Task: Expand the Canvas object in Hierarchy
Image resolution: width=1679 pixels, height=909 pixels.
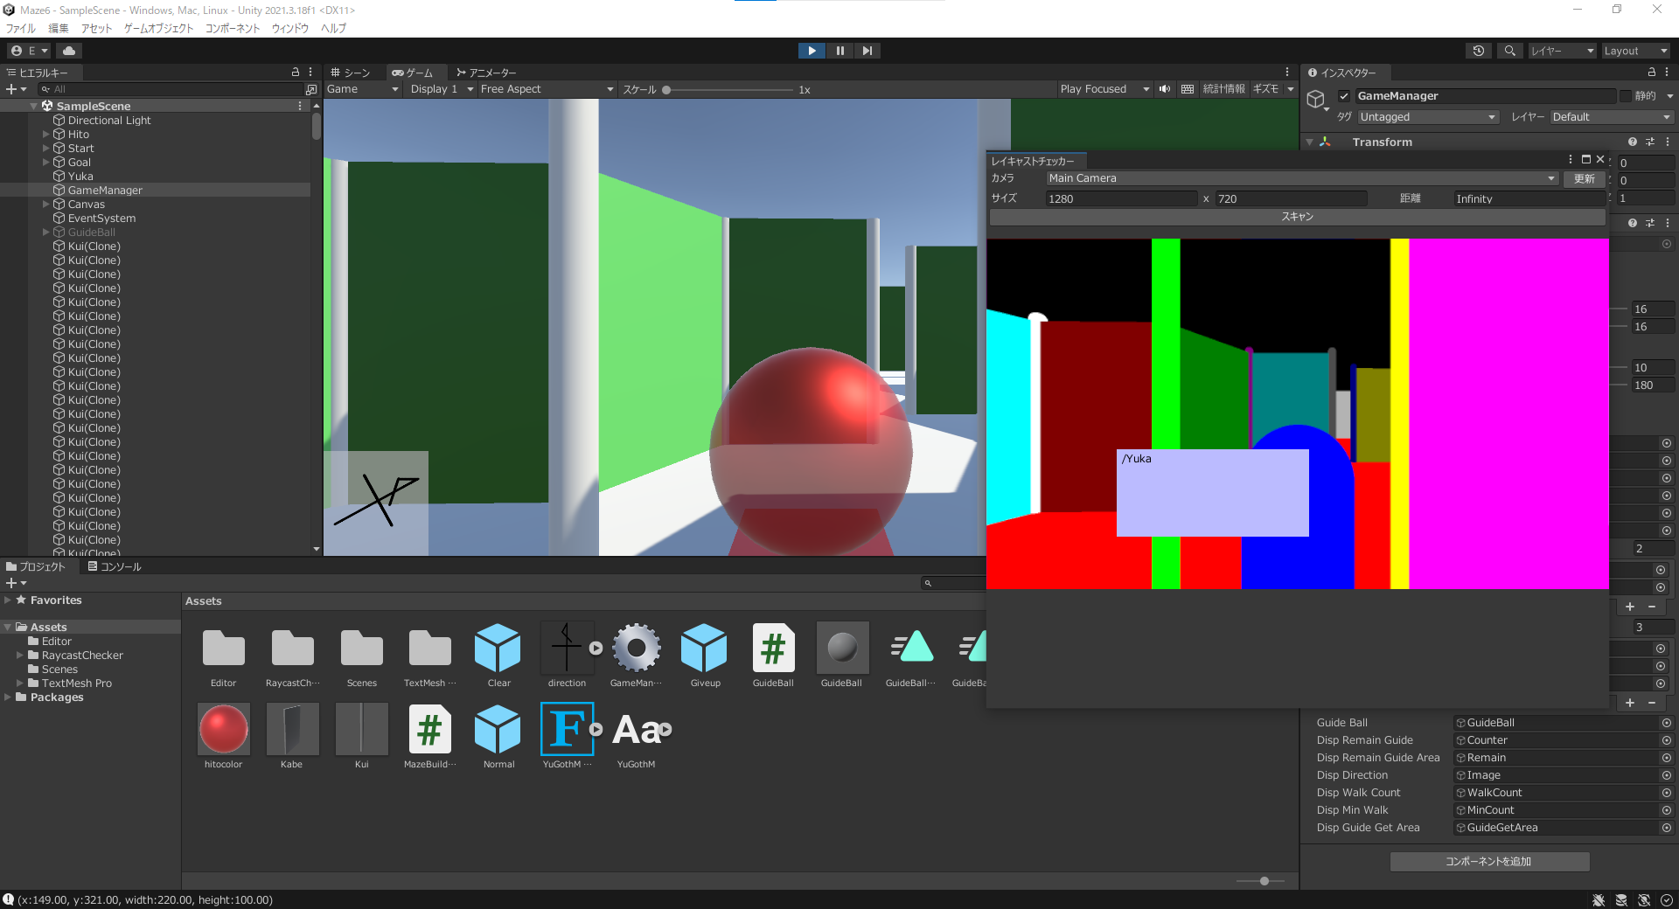Action: [x=46, y=205]
